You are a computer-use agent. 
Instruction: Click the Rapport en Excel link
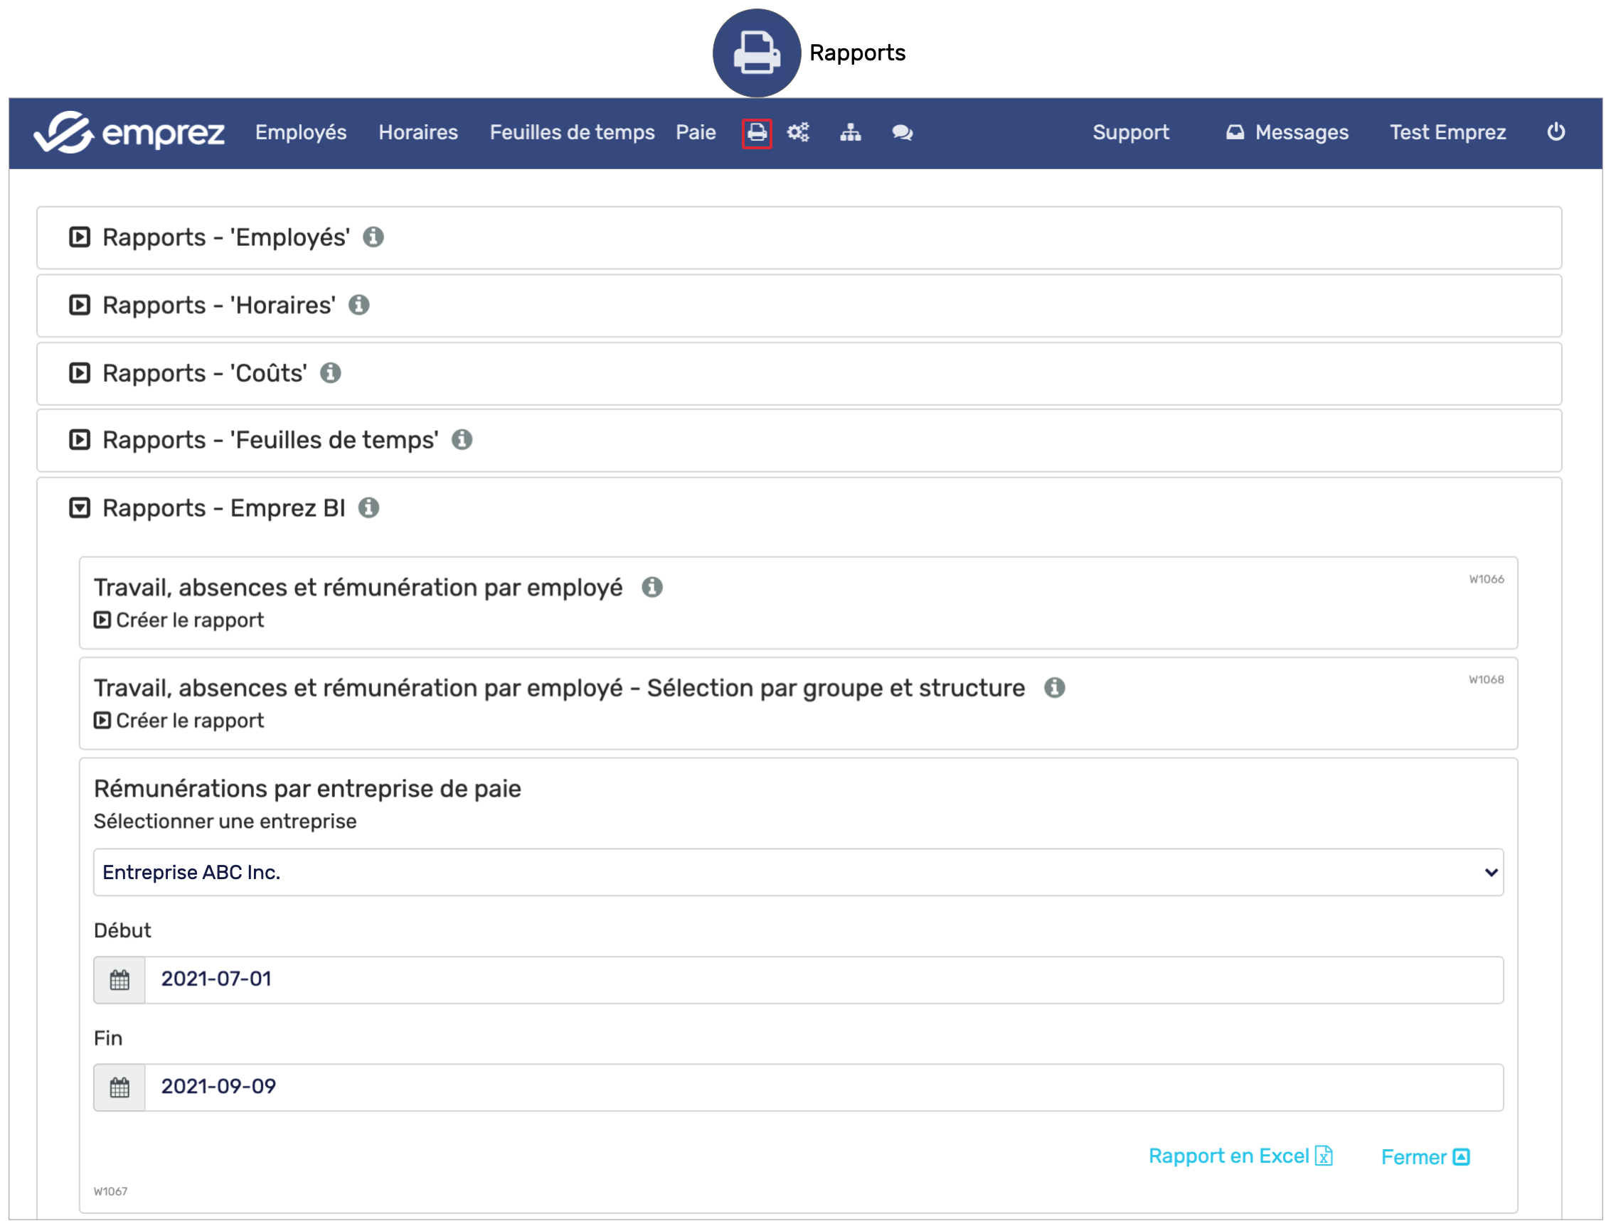point(1240,1156)
